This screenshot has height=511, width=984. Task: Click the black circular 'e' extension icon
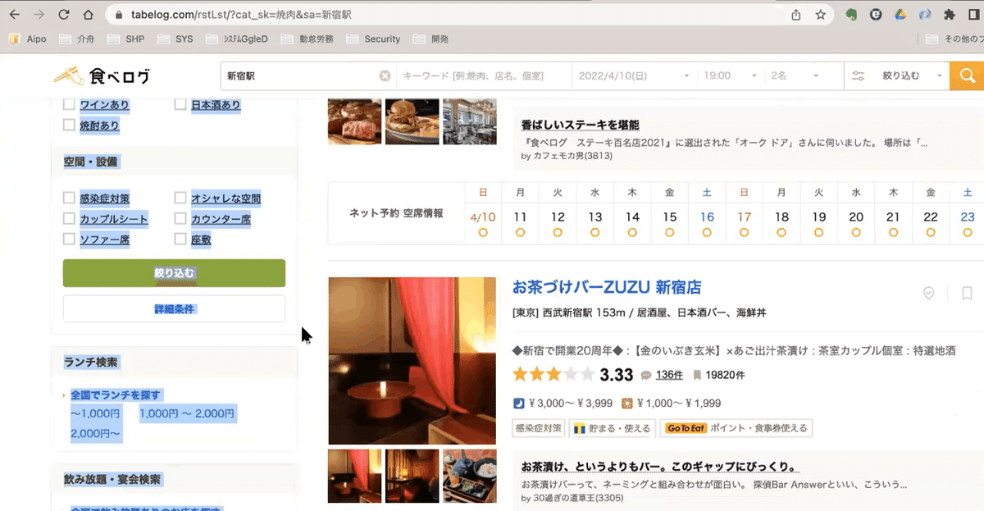(876, 15)
